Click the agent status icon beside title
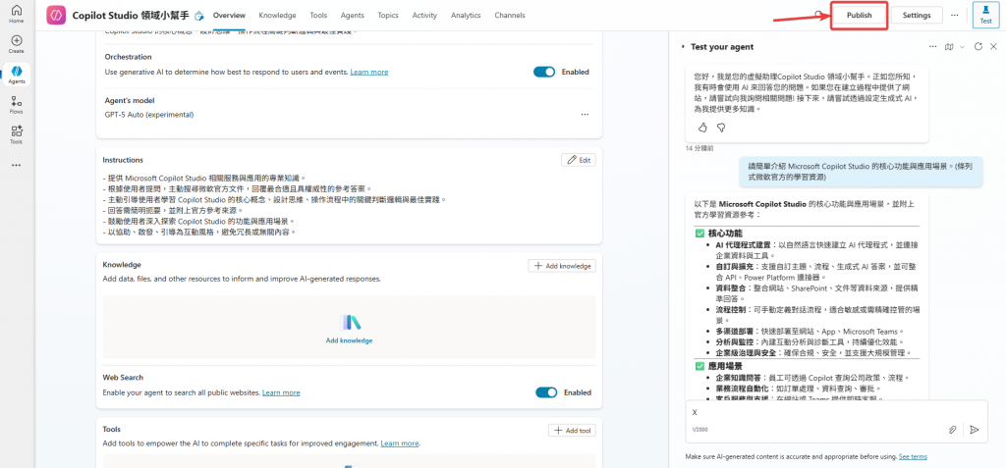 [x=198, y=16]
